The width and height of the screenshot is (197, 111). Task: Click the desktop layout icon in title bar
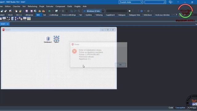pos(171,2)
